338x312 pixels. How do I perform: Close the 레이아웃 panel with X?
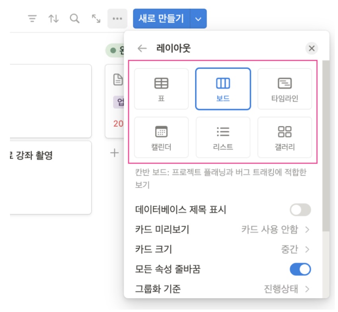(312, 48)
